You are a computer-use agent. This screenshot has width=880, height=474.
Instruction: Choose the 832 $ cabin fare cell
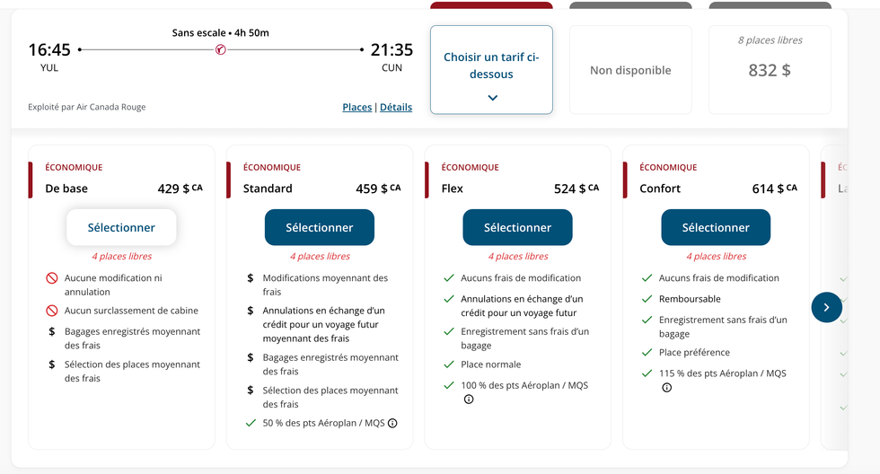tap(770, 70)
